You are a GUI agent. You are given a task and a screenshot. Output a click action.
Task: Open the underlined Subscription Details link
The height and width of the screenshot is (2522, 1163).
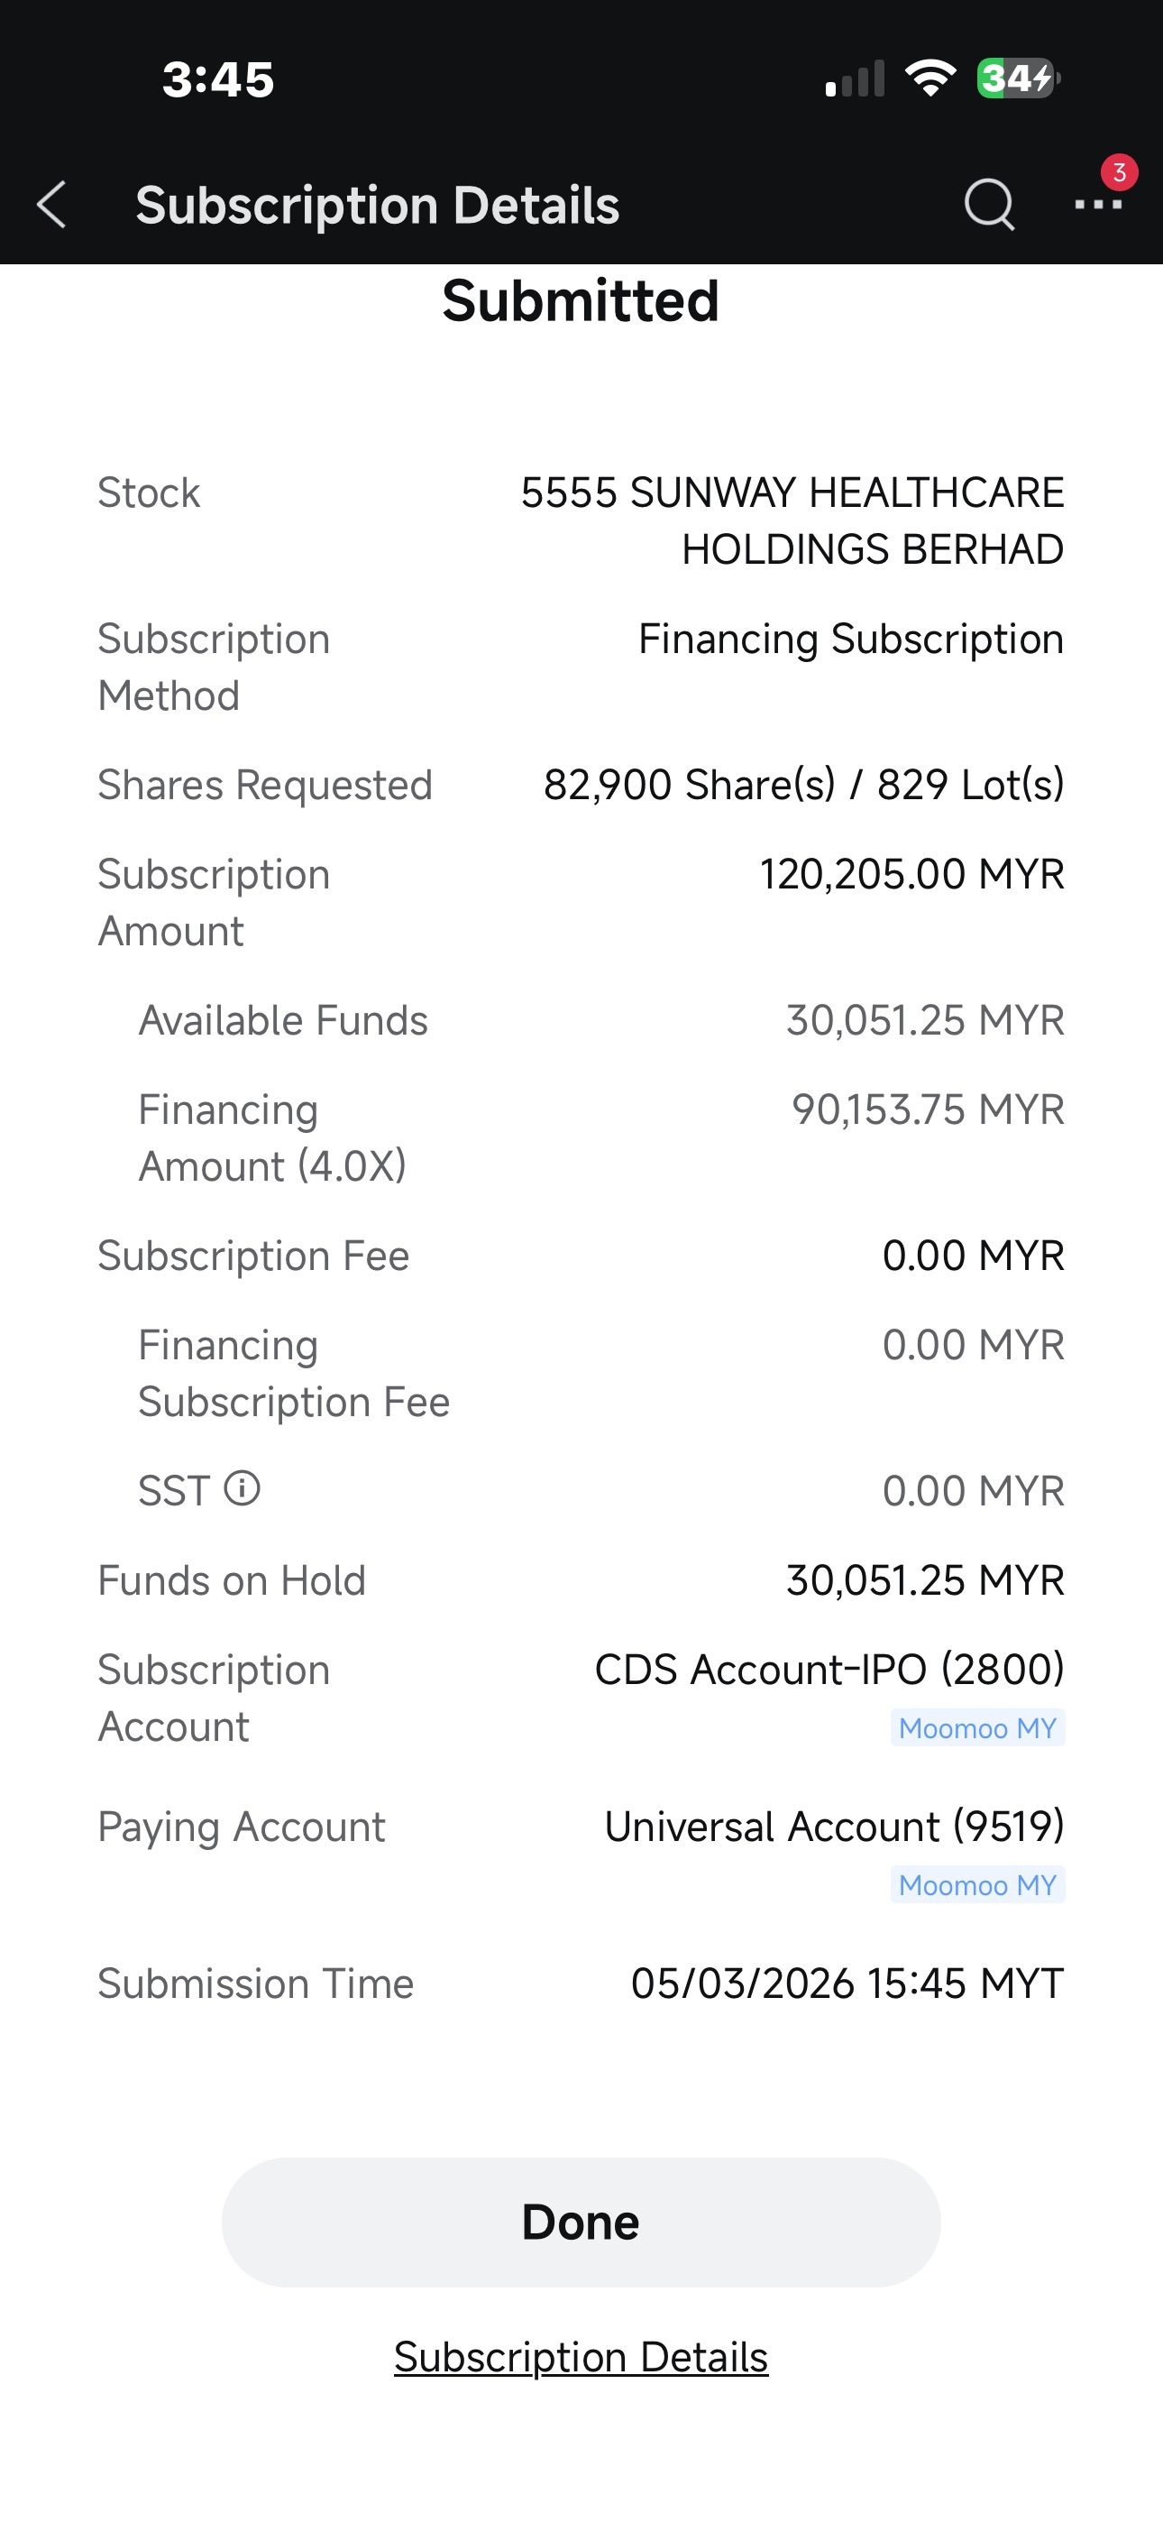581,2358
